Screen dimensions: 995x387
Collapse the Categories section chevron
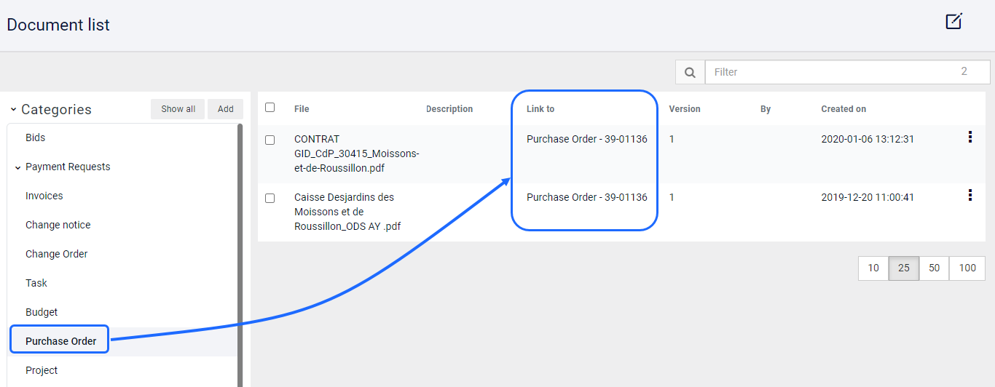point(13,110)
